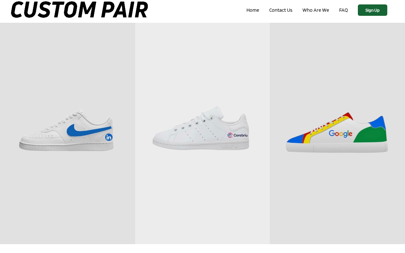405x253 pixels.
Task: Click the speckled sole of the Nike sneaker
Action: (x=66, y=147)
